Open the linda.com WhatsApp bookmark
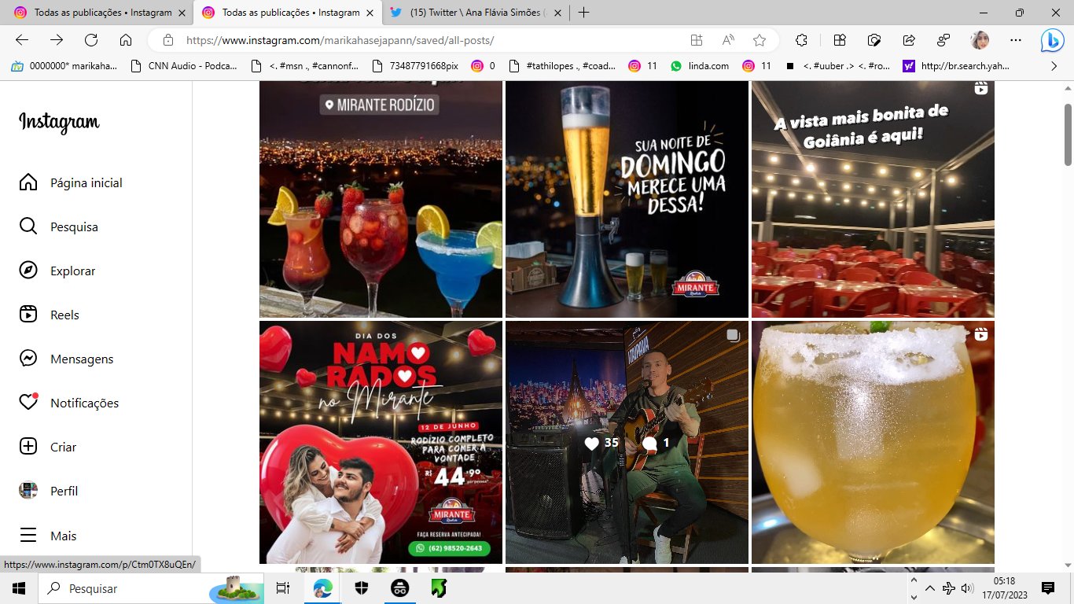This screenshot has width=1074, height=604. (700, 66)
